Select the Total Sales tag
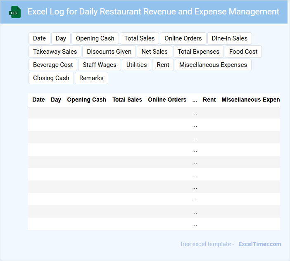The width and height of the screenshot is (290, 261). tap(139, 38)
